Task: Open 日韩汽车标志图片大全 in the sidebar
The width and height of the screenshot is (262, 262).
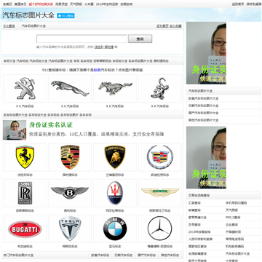Action: pos(204,106)
